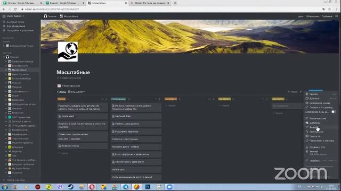Open quick search (Быстрый поиск) in sidebar
The height and width of the screenshot is (191, 341).
click(15, 22)
